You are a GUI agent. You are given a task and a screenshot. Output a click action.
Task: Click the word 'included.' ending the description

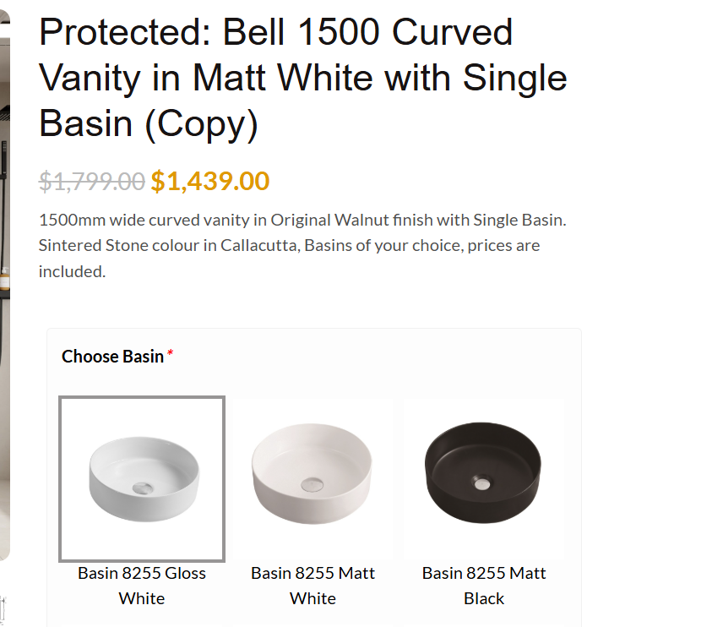73,272
